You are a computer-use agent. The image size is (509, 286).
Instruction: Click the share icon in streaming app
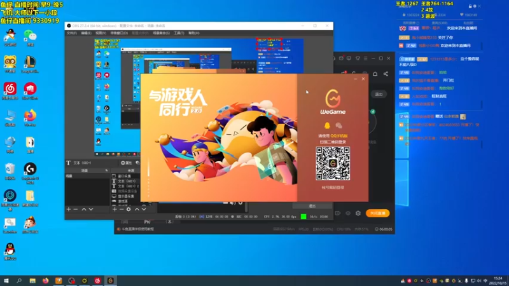(x=386, y=74)
